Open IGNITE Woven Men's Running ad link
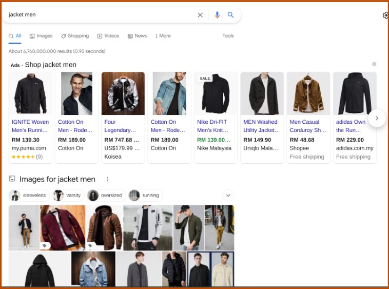 click(x=30, y=126)
